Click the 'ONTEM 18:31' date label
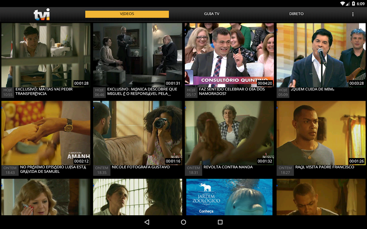This screenshot has height=229, width=367. click(x=194, y=170)
